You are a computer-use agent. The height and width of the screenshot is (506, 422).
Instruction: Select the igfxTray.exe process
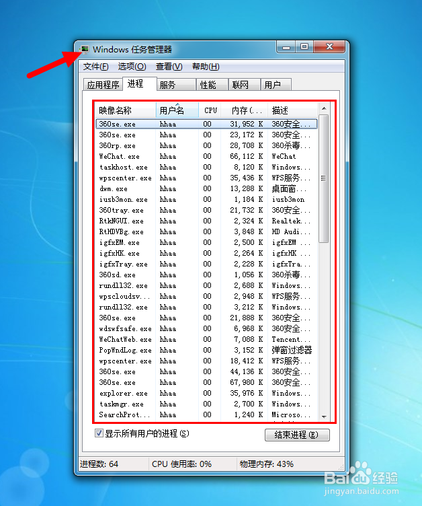[207, 264]
